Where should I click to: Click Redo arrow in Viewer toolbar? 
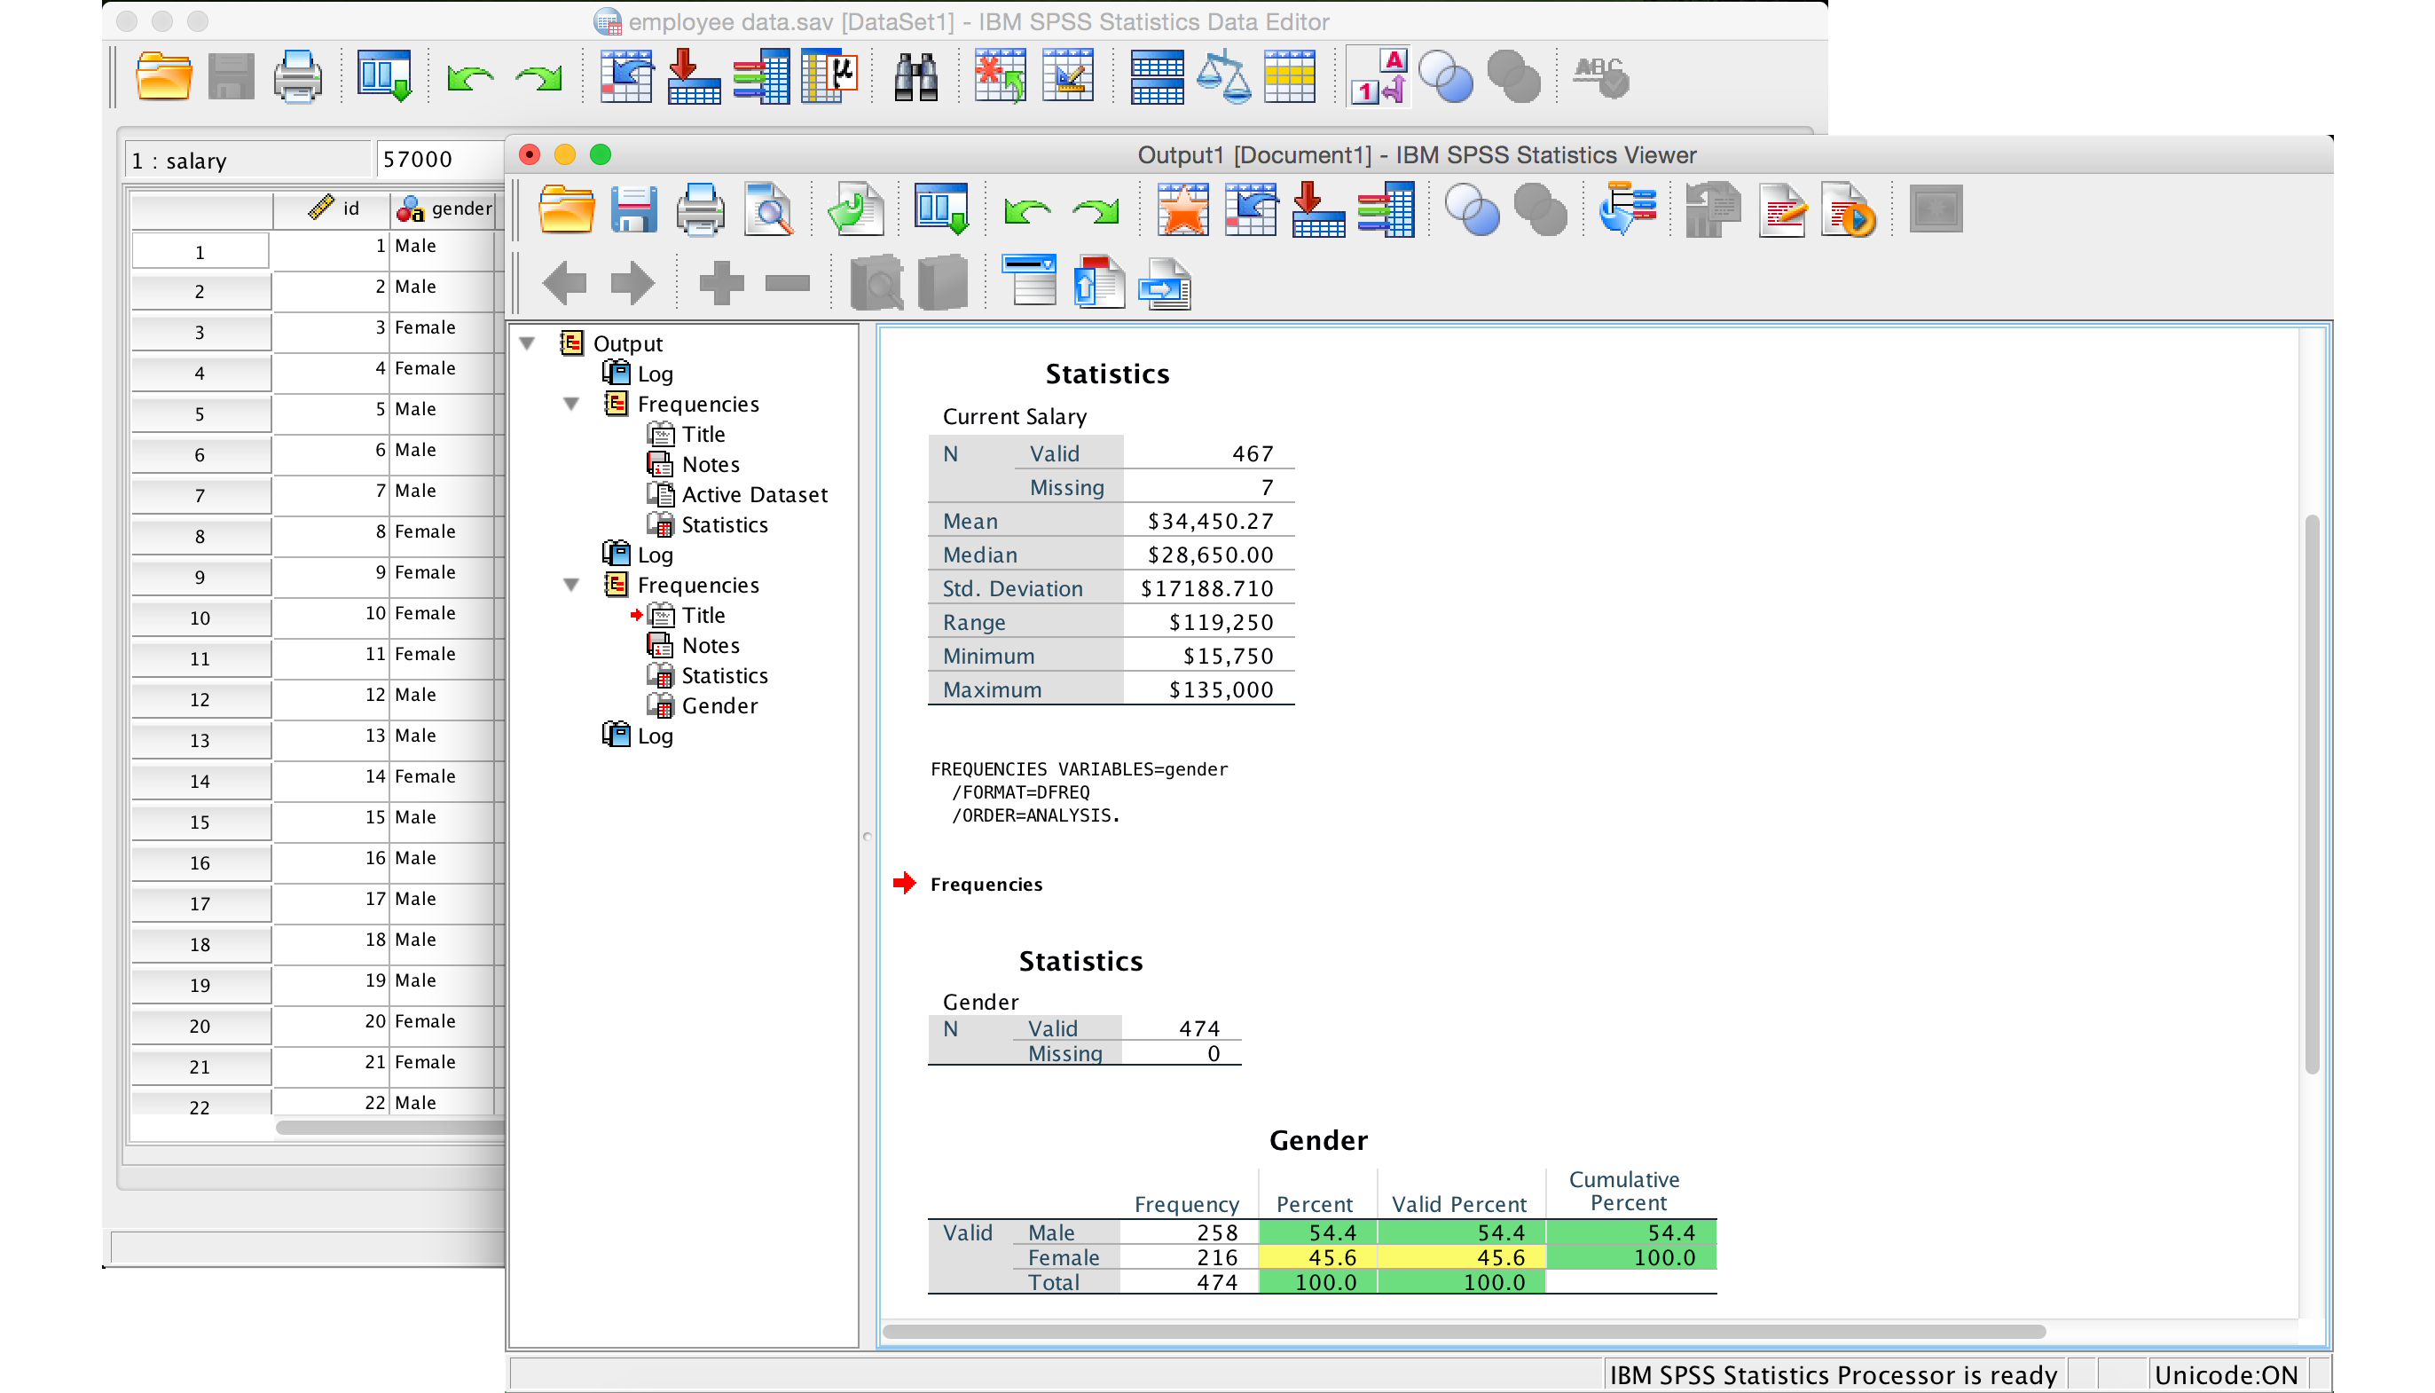point(1096,209)
